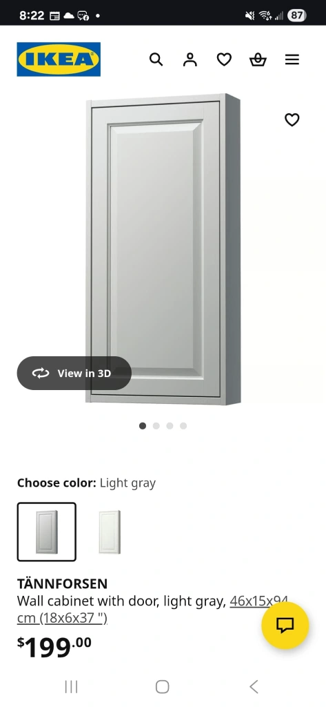The image size is (326, 707).
Task: Tap the Android home navigation button
Action: pyautogui.click(x=163, y=687)
